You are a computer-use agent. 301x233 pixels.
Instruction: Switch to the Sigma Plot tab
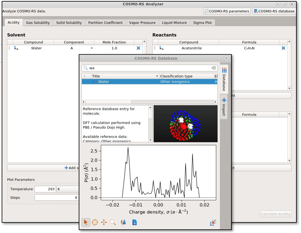203,23
